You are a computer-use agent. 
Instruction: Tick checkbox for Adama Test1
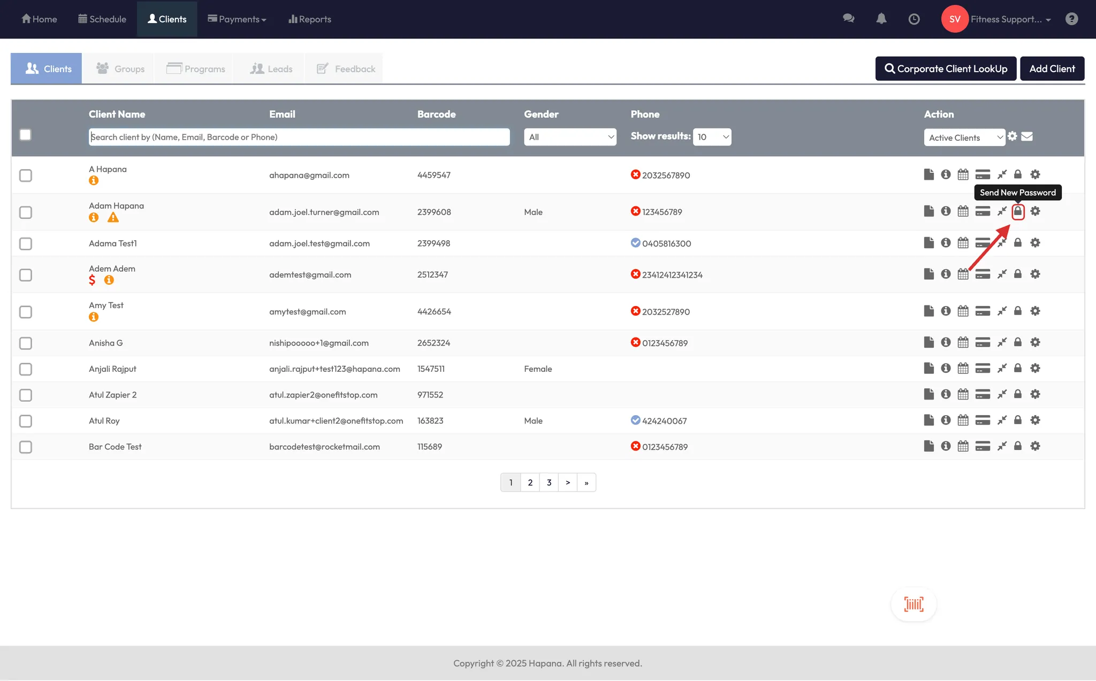(x=26, y=244)
